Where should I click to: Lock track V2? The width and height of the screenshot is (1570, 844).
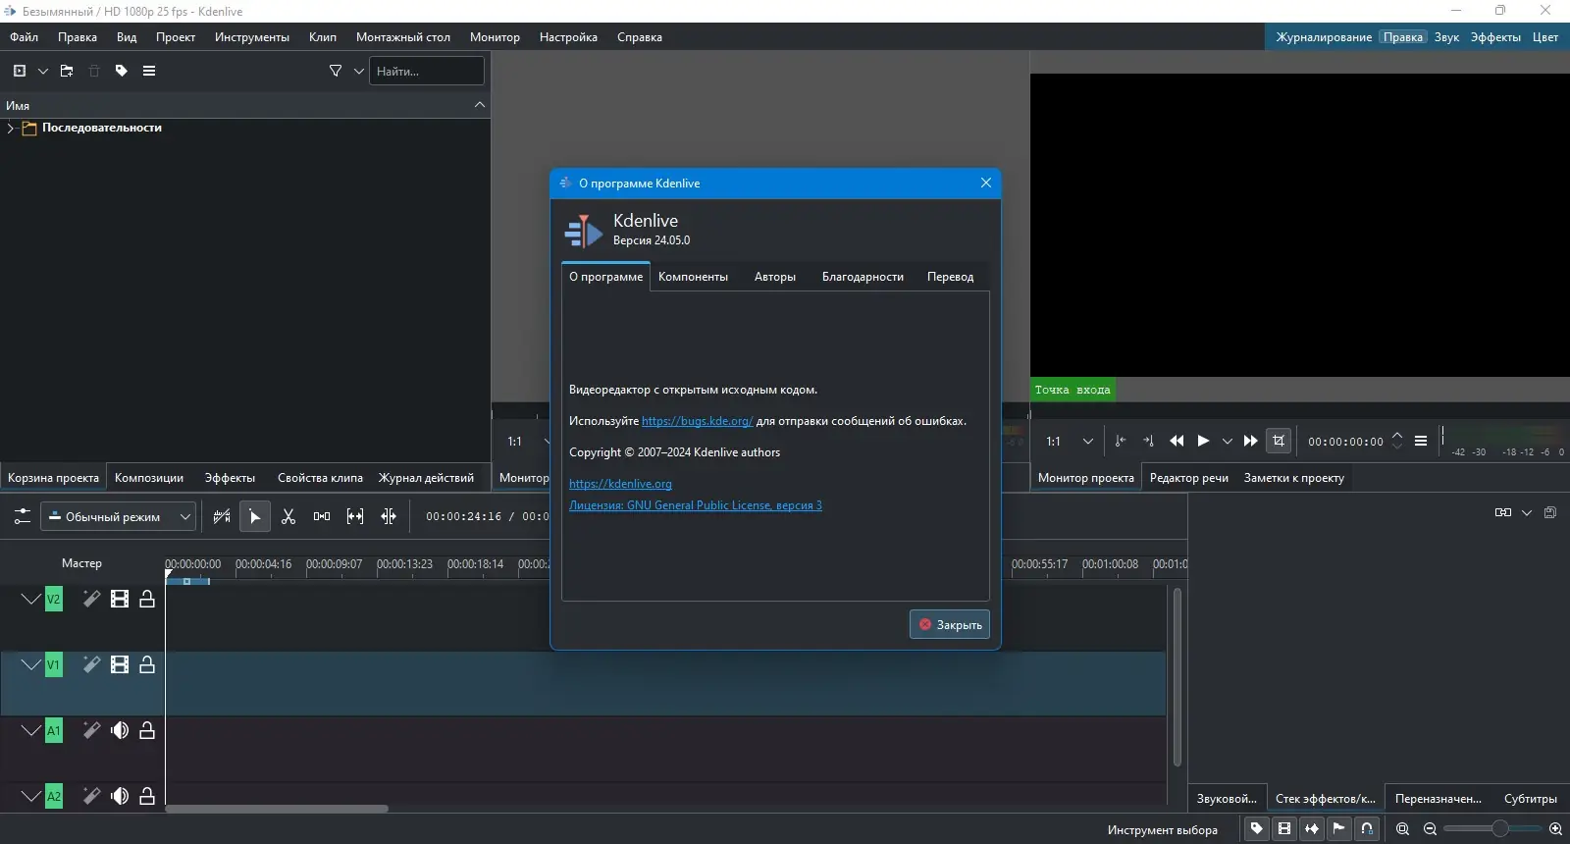pos(147,599)
